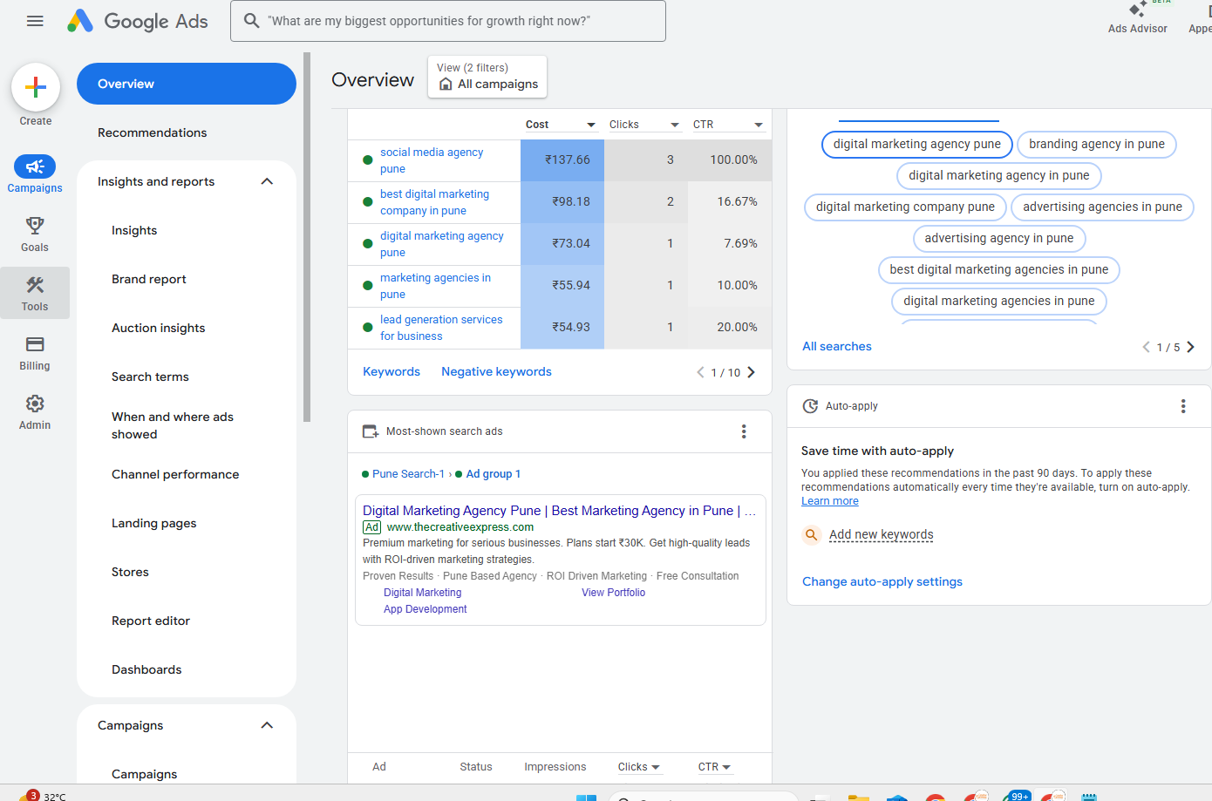Collapse the Insights and reports section
The width and height of the screenshot is (1212, 801).
tap(267, 181)
